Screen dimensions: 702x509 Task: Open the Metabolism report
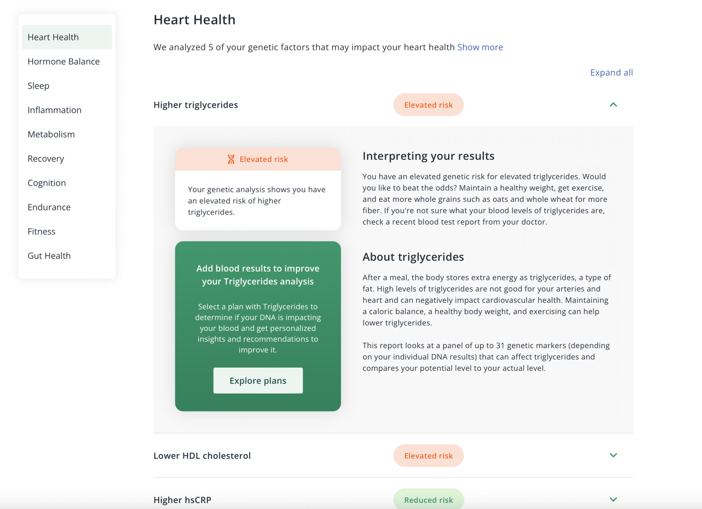[x=51, y=134]
